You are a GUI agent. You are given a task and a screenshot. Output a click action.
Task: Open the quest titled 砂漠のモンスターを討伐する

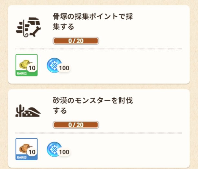coord(93,105)
